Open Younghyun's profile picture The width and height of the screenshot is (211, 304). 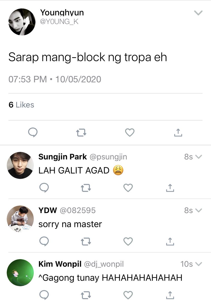tap(22, 22)
